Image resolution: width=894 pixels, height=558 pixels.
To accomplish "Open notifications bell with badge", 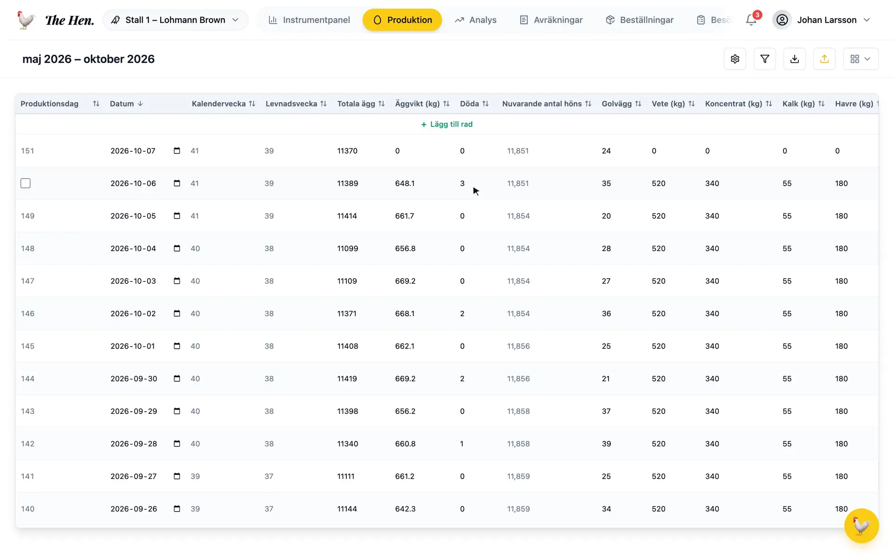I will click(x=751, y=20).
